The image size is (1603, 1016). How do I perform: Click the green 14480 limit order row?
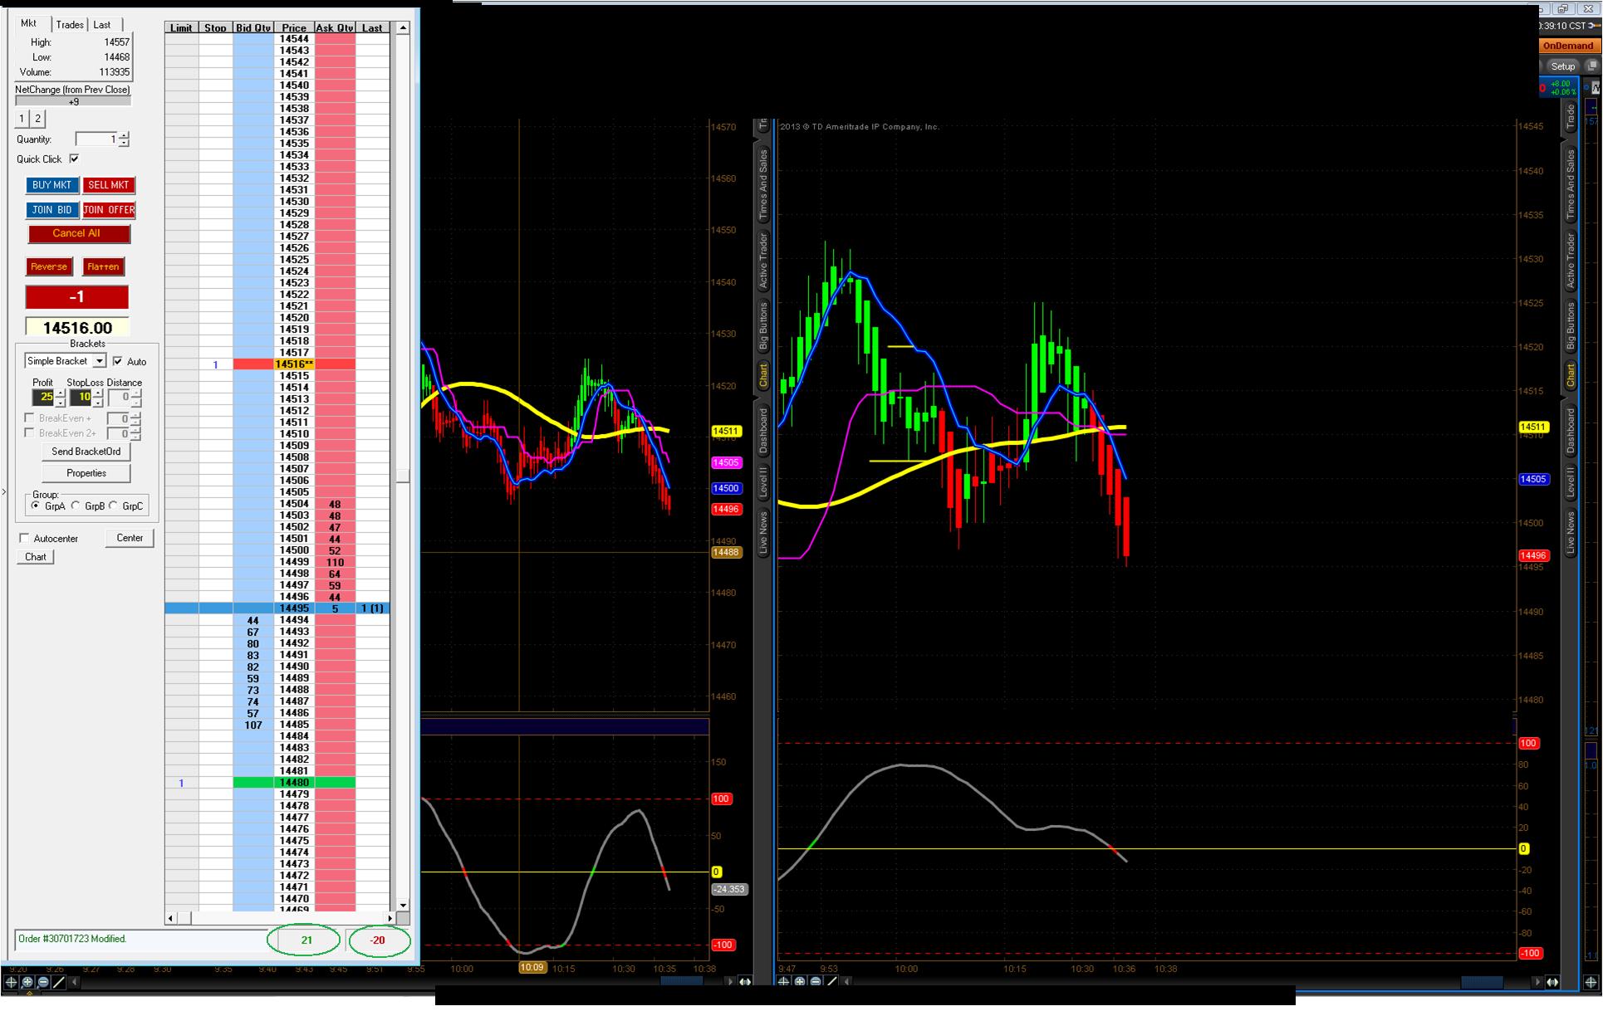pyautogui.click(x=277, y=783)
